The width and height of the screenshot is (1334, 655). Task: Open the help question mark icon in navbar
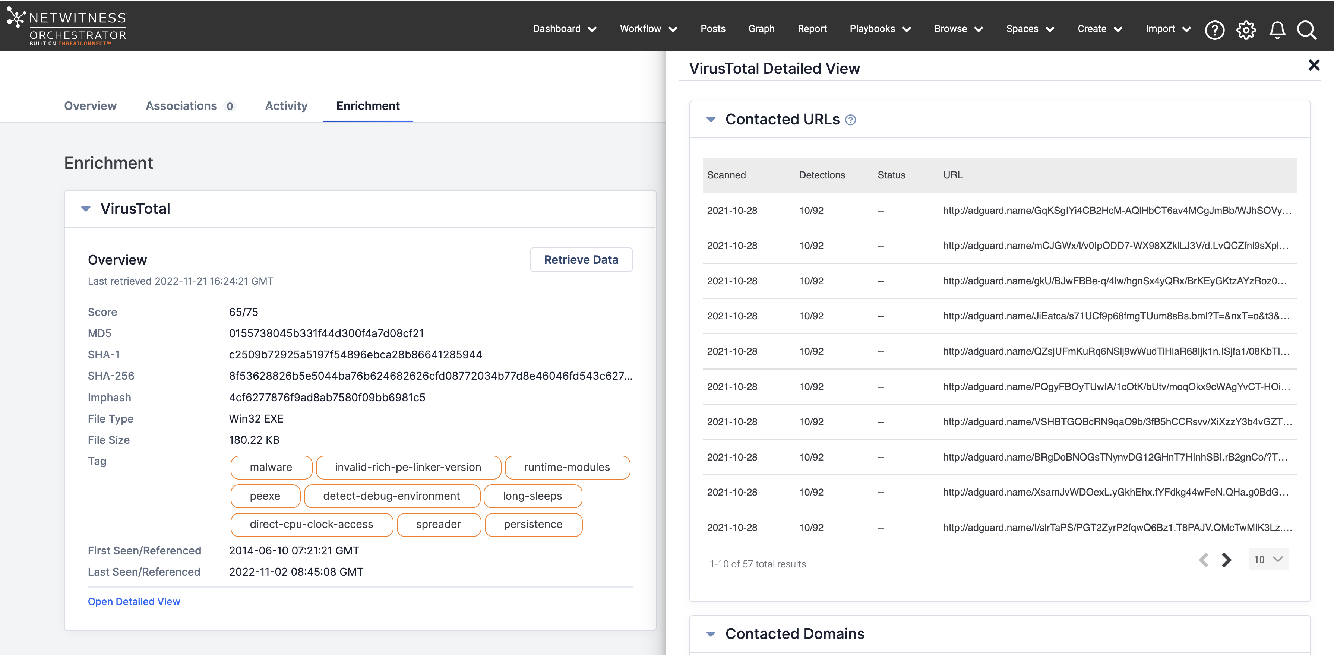(x=1214, y=29)
